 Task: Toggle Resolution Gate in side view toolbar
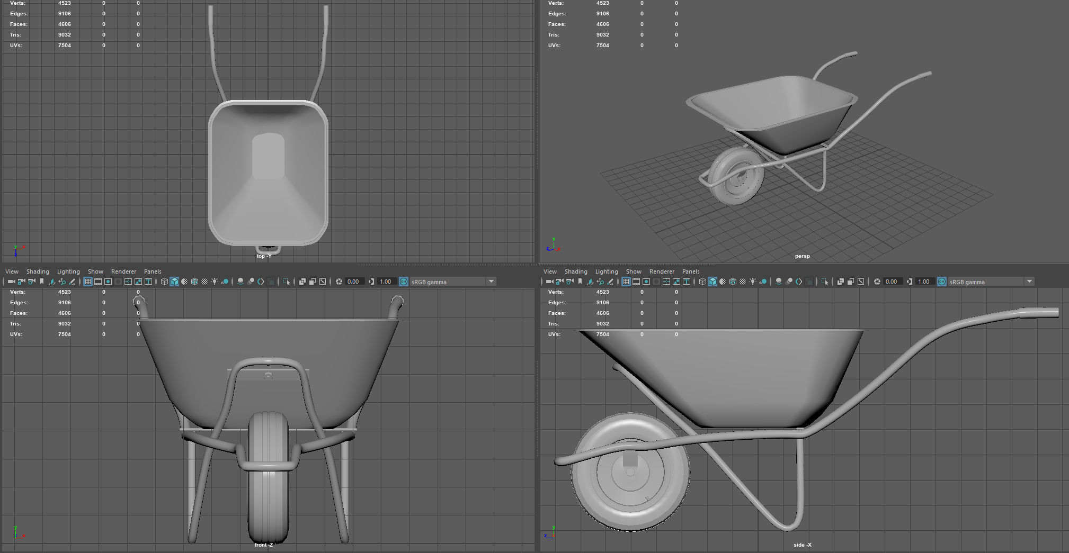tap(646, 282)
